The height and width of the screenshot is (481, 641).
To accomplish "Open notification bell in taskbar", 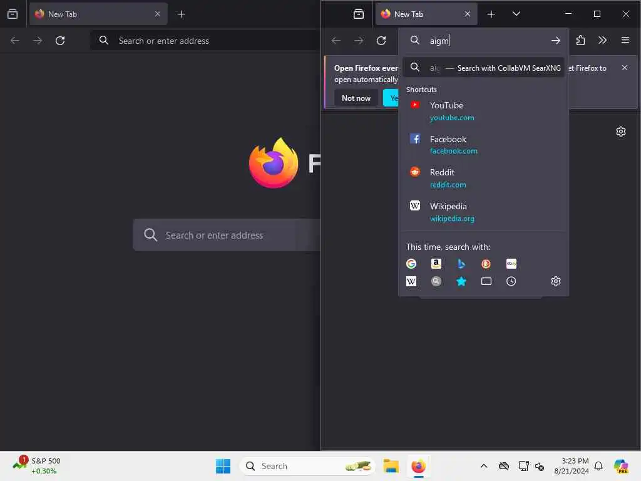I will (x=598, y=466).
